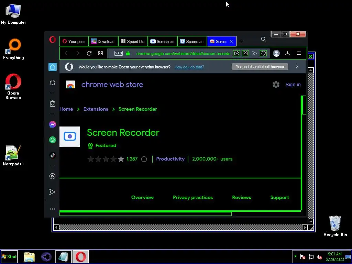Show site security lock info
The width and height of the screenshot is (352, 264).
pyautogui.click(x=128, y=53)
